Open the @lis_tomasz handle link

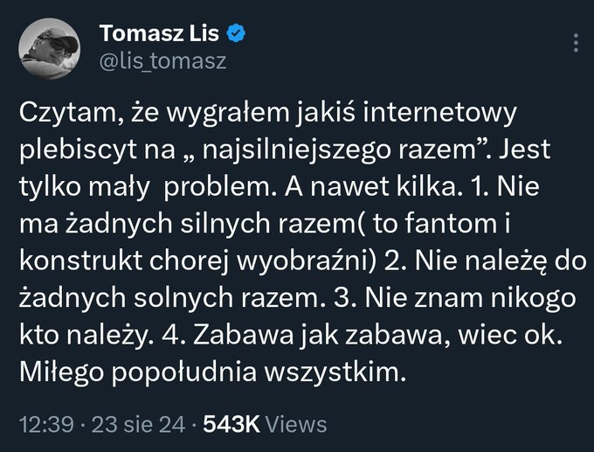click(164, 60)
